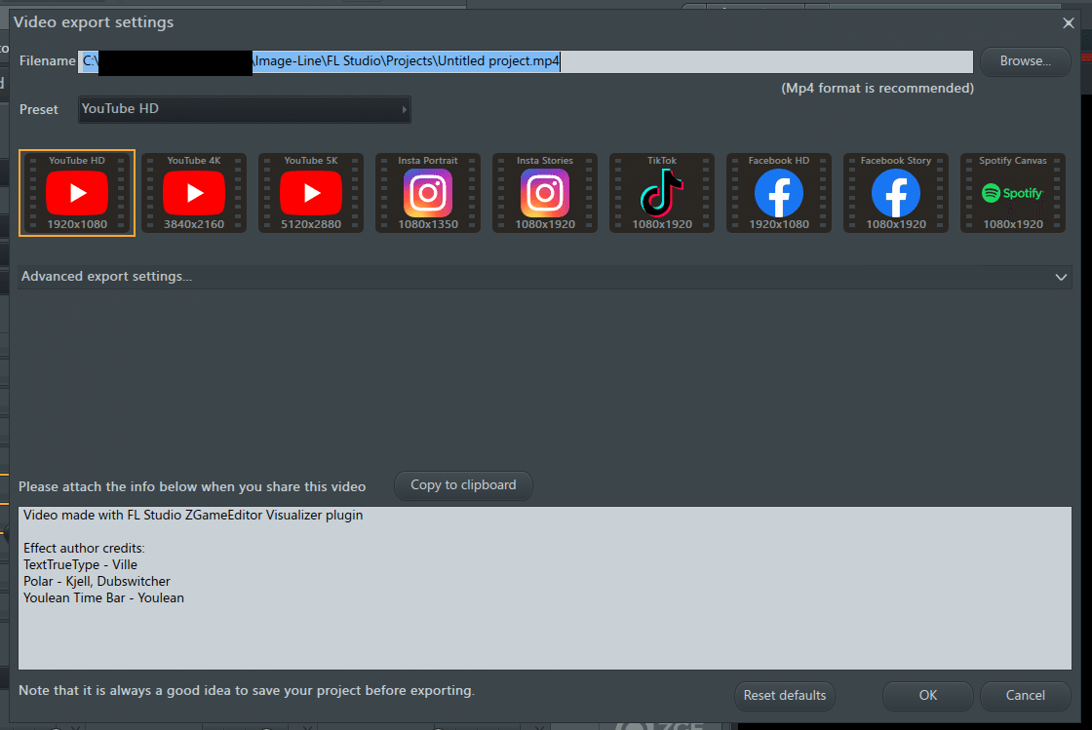Select the TikTok 1080x1920 preset
1092x730 pixels.
662,193
